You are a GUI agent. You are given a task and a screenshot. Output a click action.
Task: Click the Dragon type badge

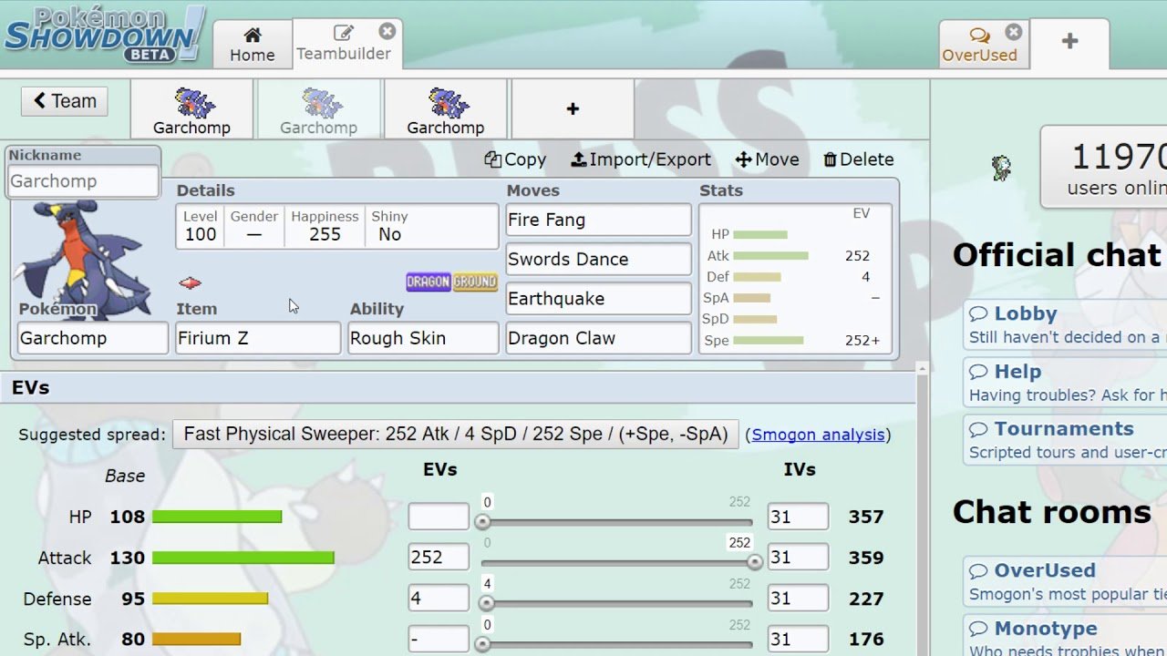point(429,282)
